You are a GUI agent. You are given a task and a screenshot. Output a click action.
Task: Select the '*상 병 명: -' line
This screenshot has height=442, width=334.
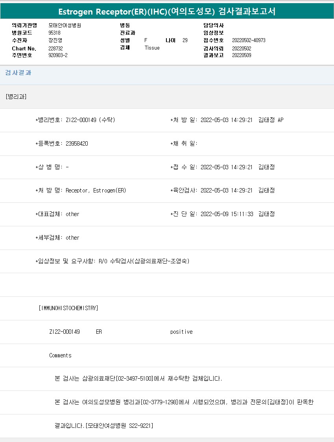pyautogui.click(x=52, y=167)
